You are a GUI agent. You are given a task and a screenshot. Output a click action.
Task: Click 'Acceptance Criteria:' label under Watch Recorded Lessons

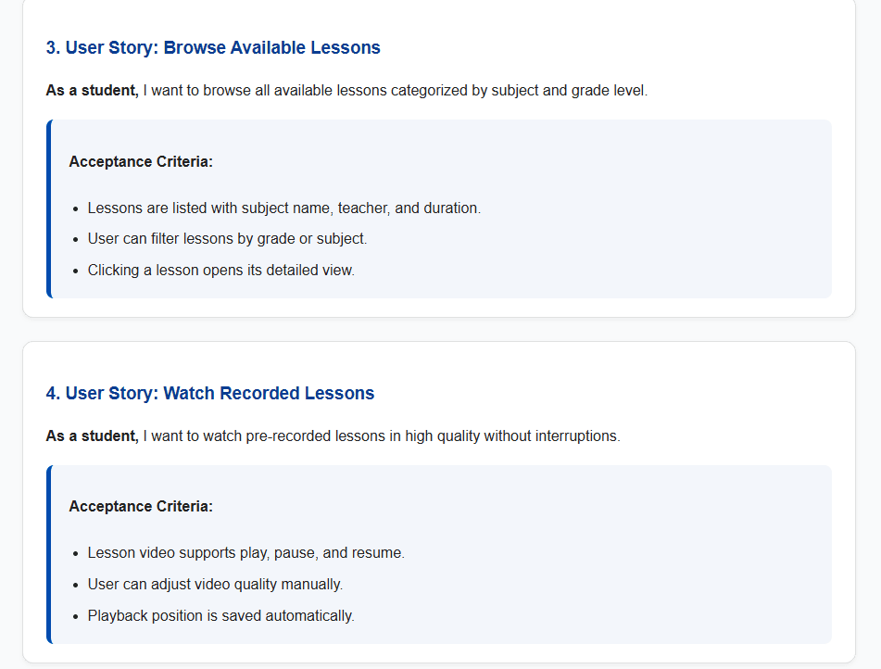(x=141, y=507)
